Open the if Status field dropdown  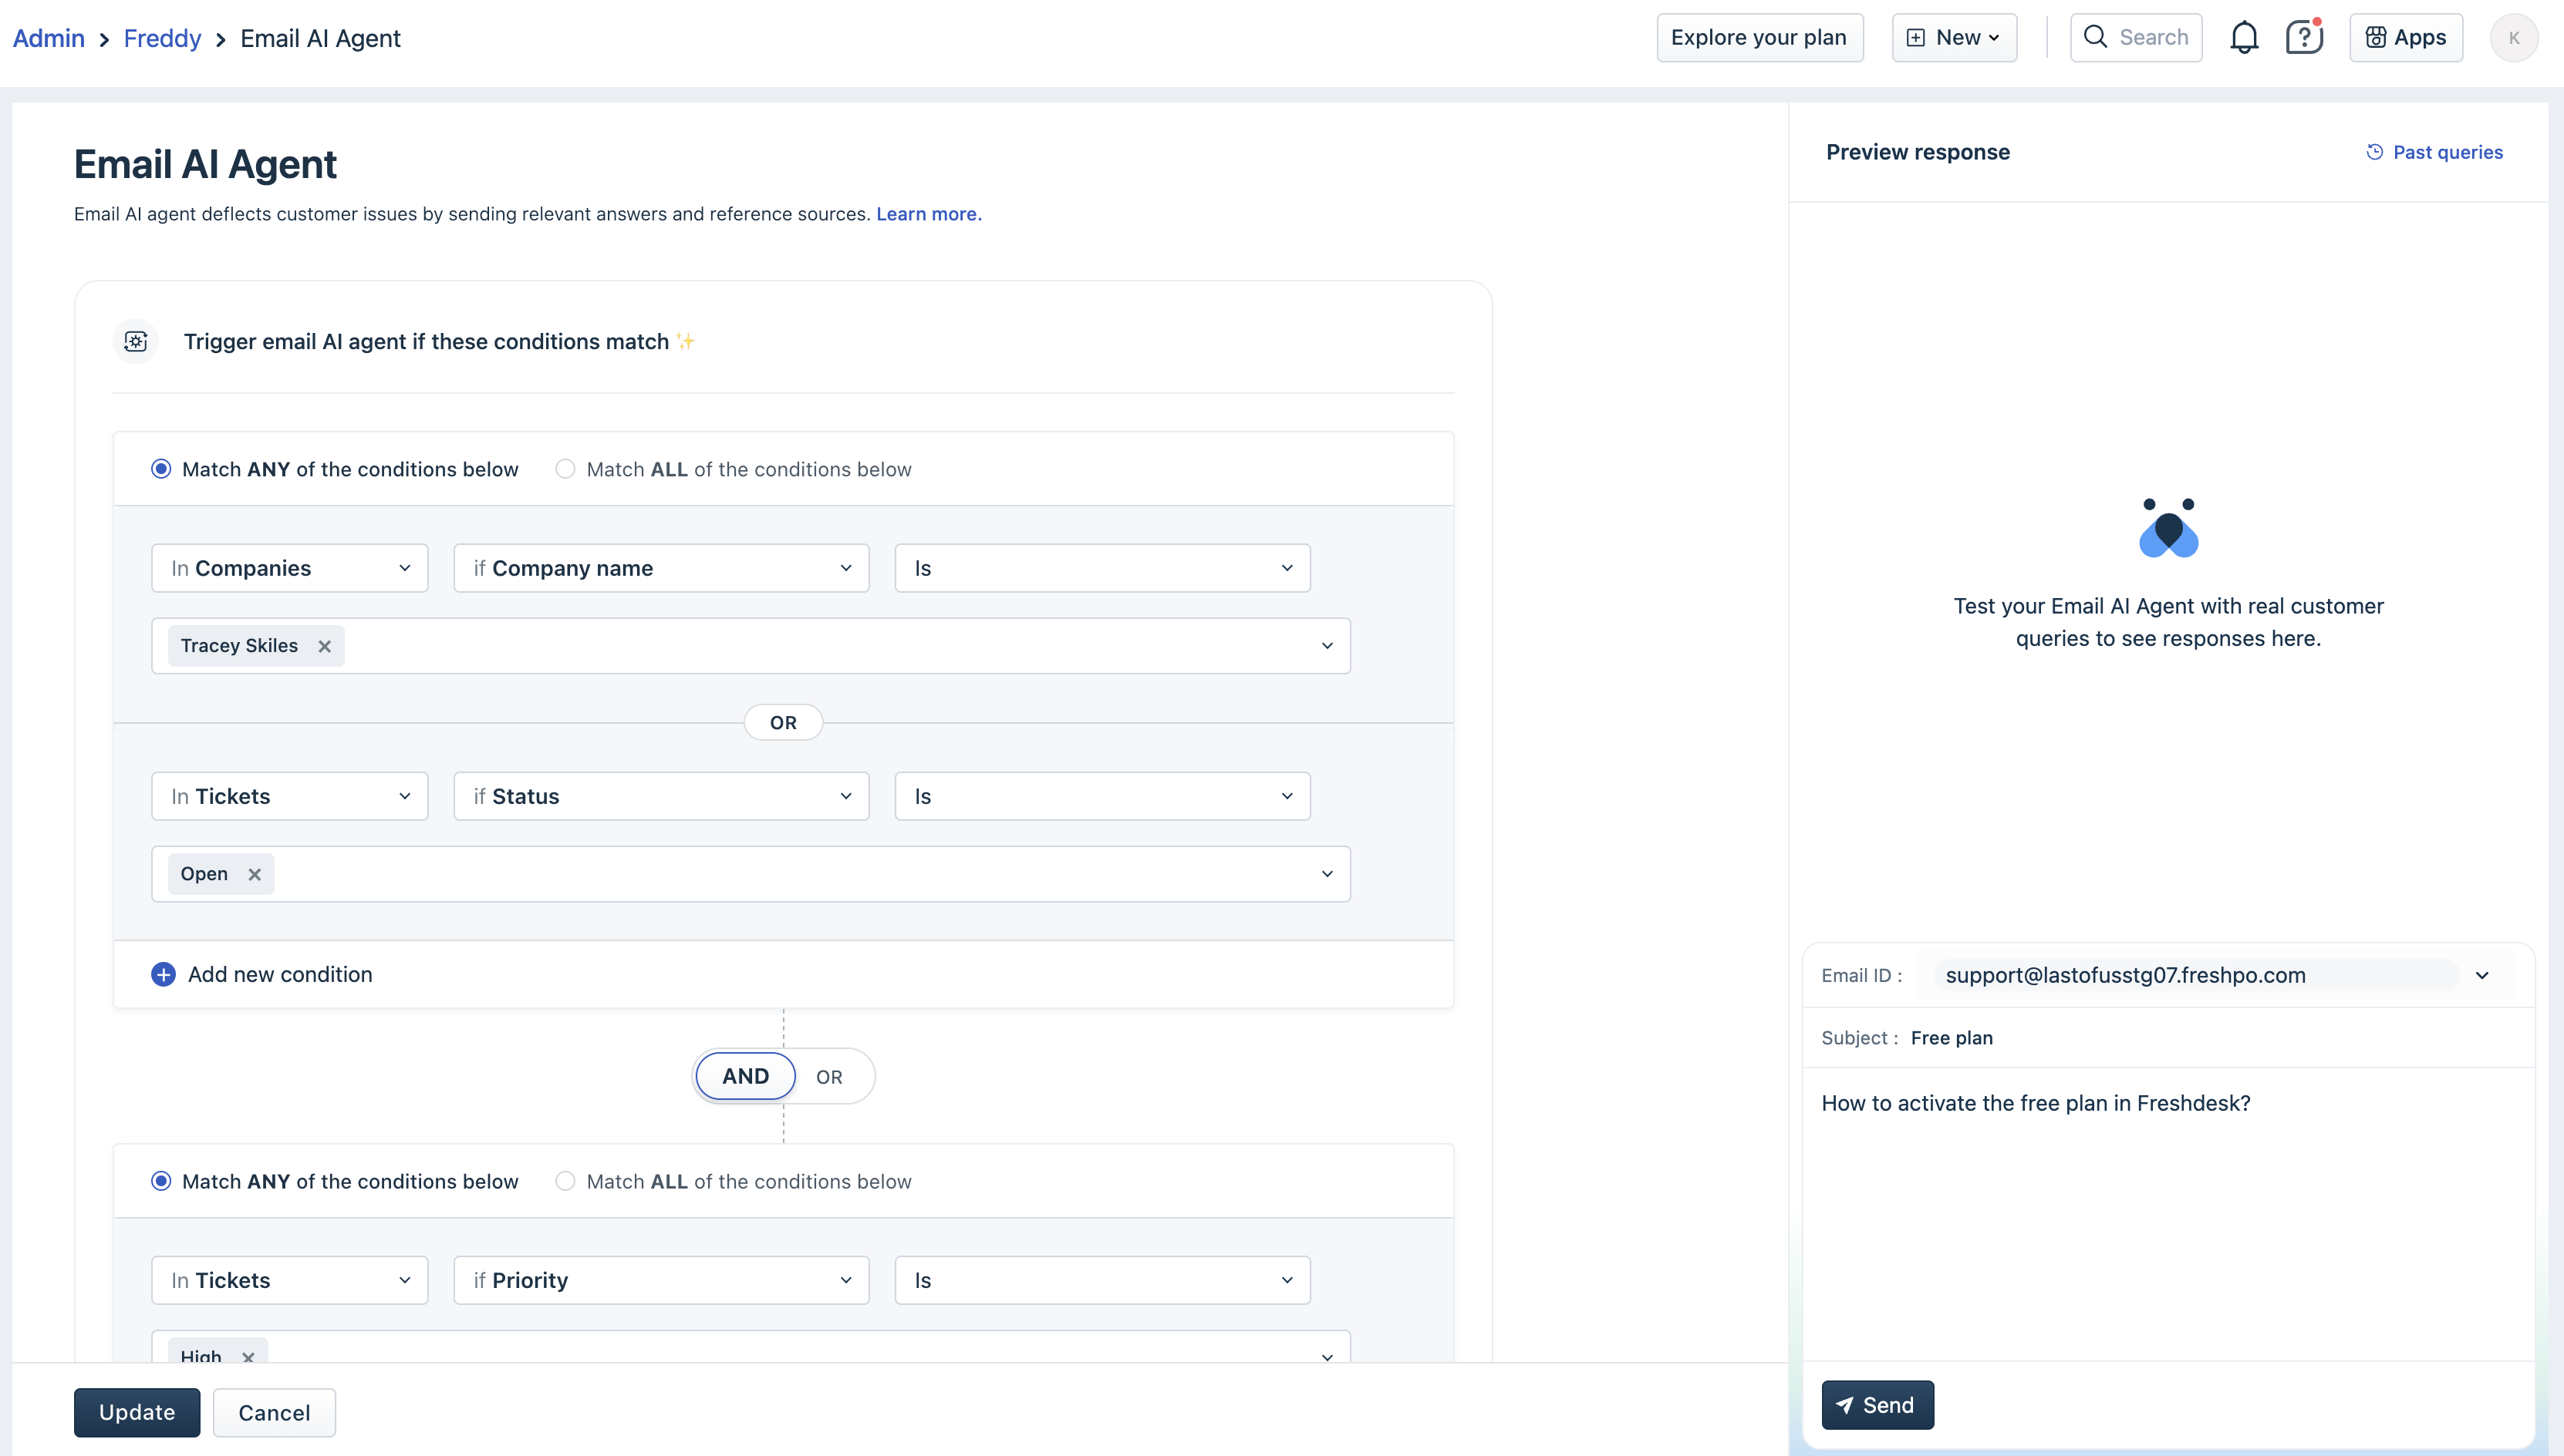tap(660, 796)
